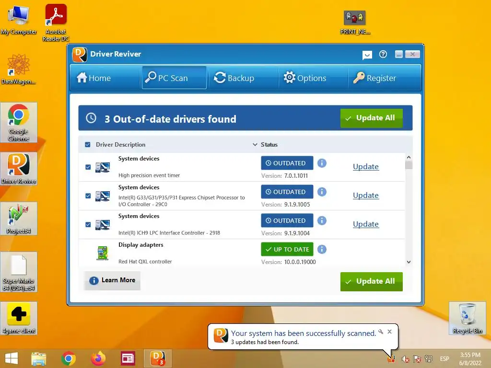Update the High precision event timer driver
Viewport: 491px width, 368px height.
point(366,166)
